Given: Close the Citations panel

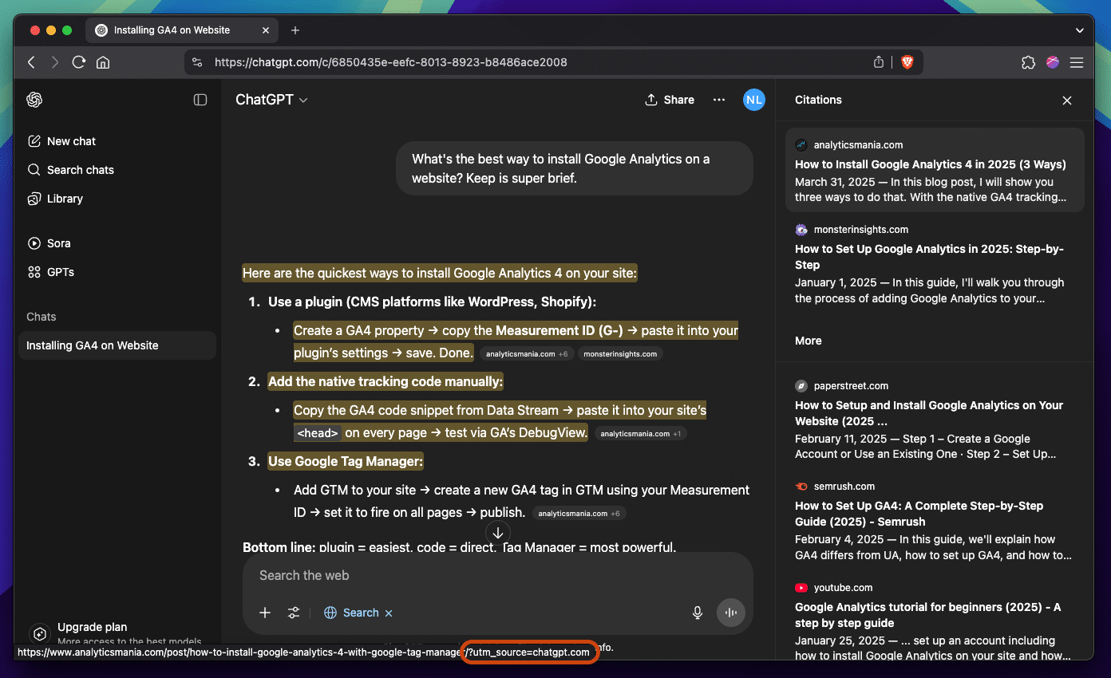Looking at the screenshot, I should 1067,101.
